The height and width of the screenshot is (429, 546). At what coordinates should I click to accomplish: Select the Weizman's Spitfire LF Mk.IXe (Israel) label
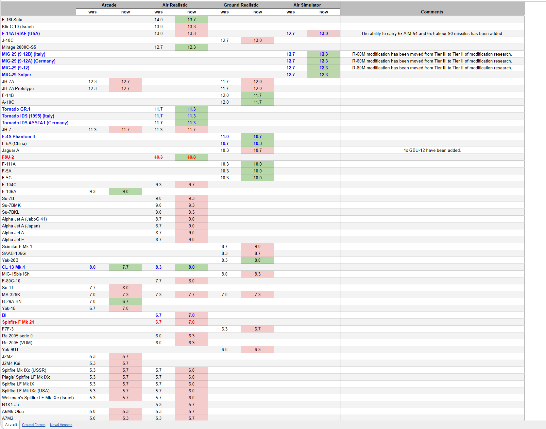[x=38, y=398]
